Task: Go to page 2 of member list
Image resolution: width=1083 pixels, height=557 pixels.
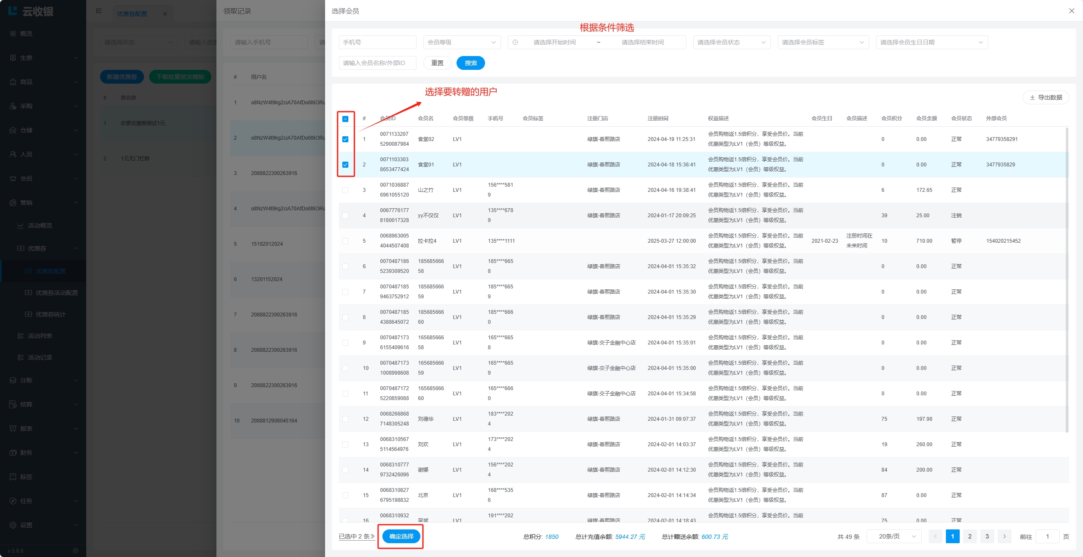Action: 970,536
